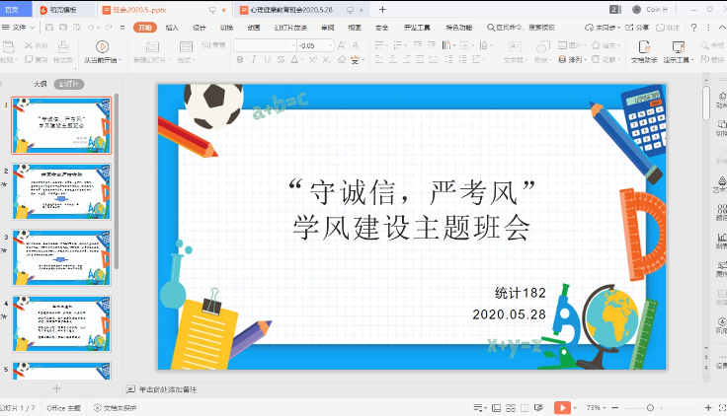Click the save icon in quick access toolbar
This screenshot has width=727, height=416.
[x=49, y=28]
